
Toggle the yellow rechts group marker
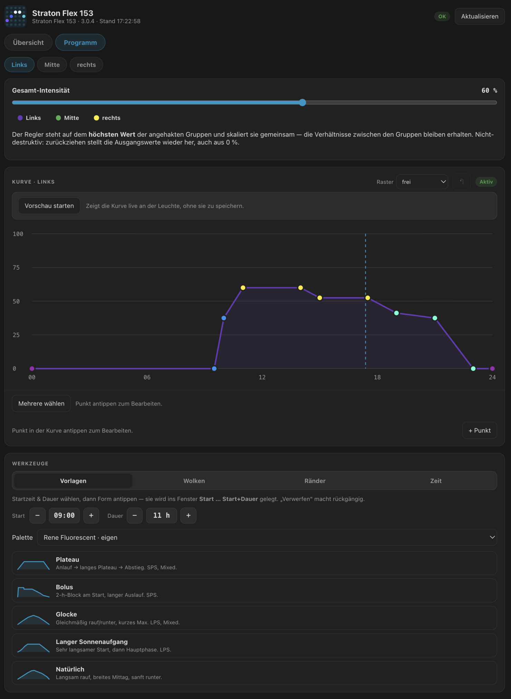(x=96, y=118)
